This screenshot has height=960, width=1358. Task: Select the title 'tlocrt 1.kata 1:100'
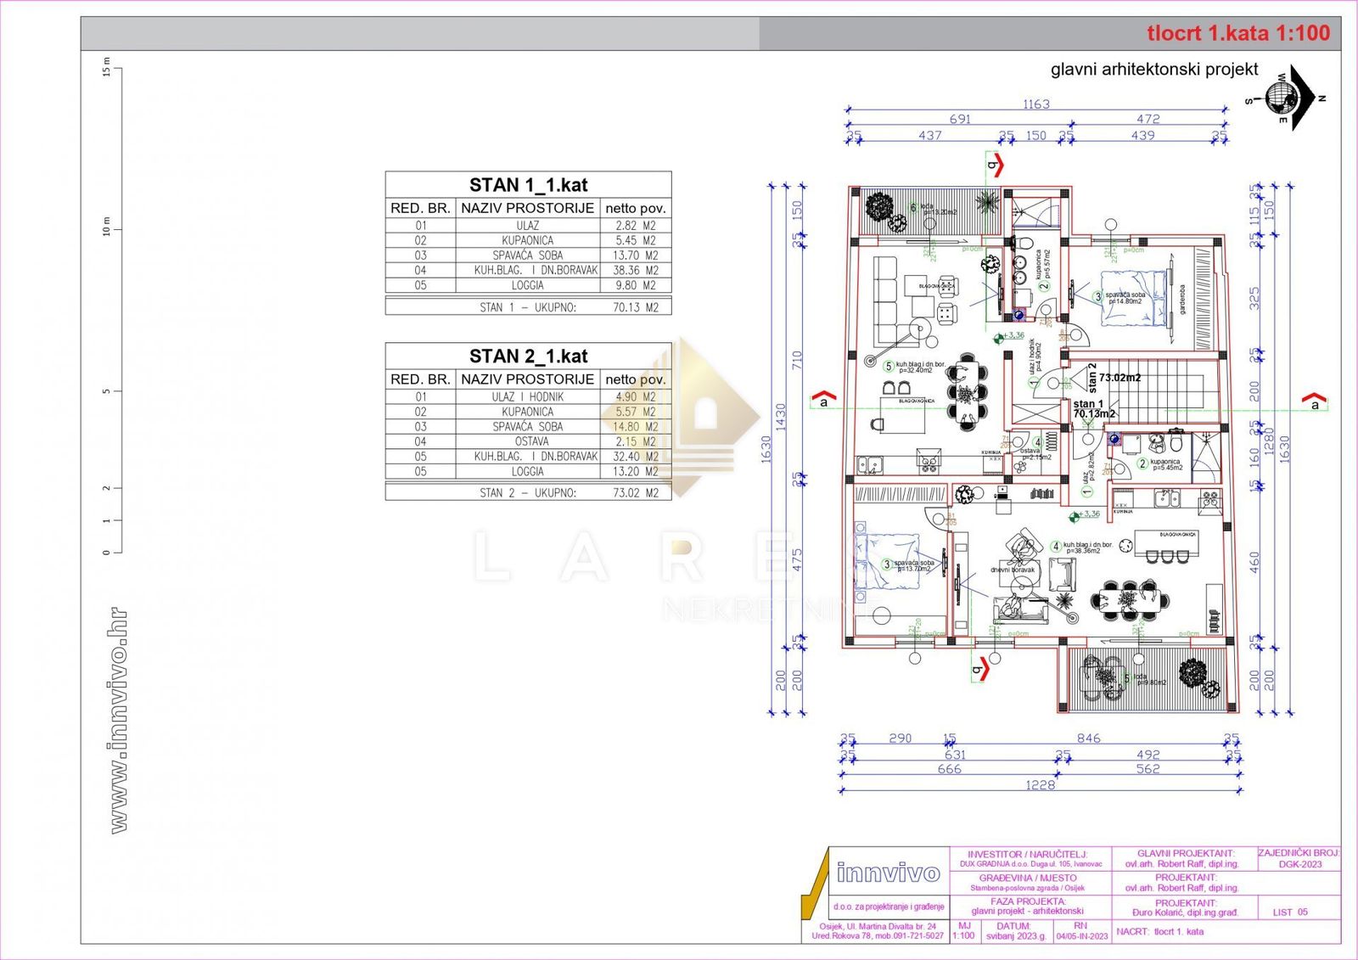click(1238, 33)
